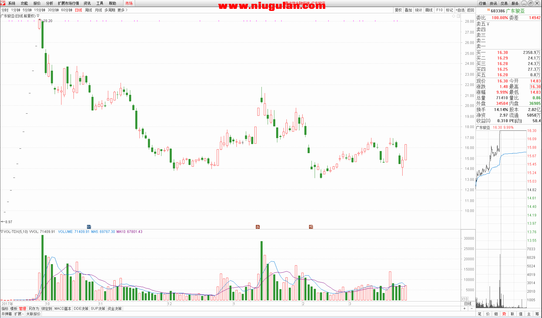Add stock via +自选 button
This screenshot has width=542, height=318.
coord(460,10)
